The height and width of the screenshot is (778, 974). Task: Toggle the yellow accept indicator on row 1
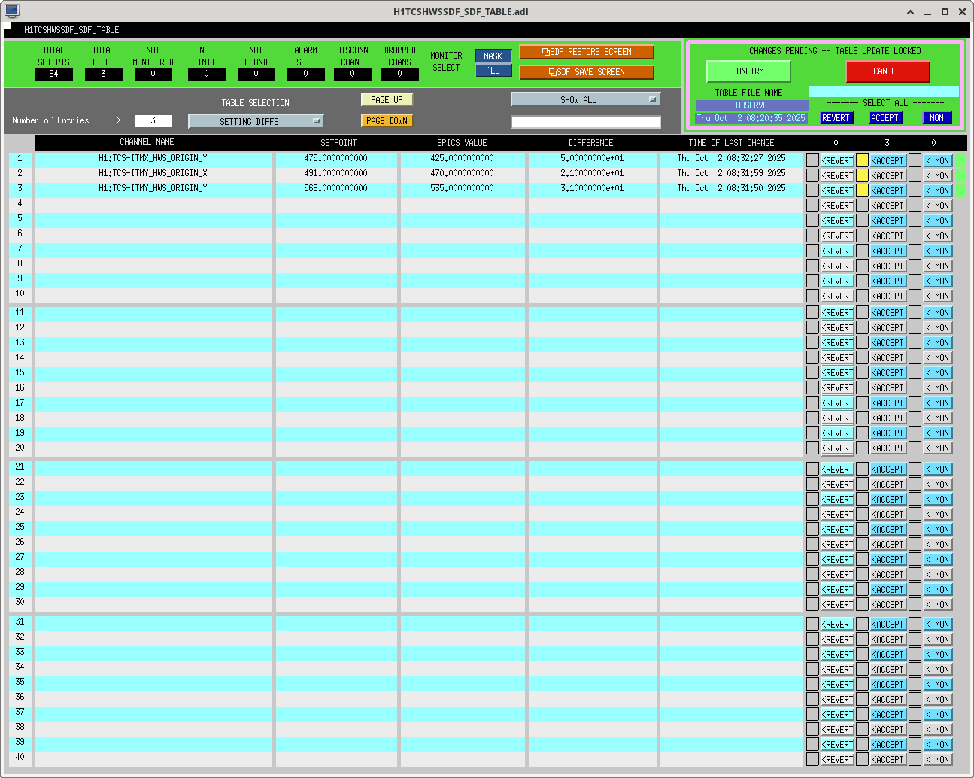862,160
